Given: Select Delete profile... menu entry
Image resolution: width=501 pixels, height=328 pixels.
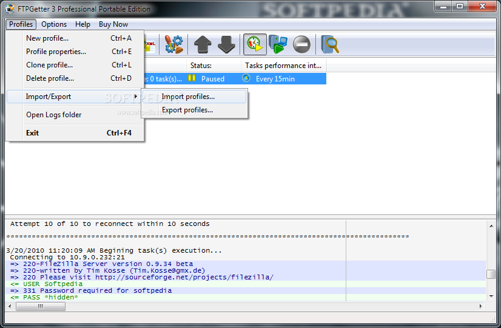Looking at the screenshot, I should [x=75, y=78].
